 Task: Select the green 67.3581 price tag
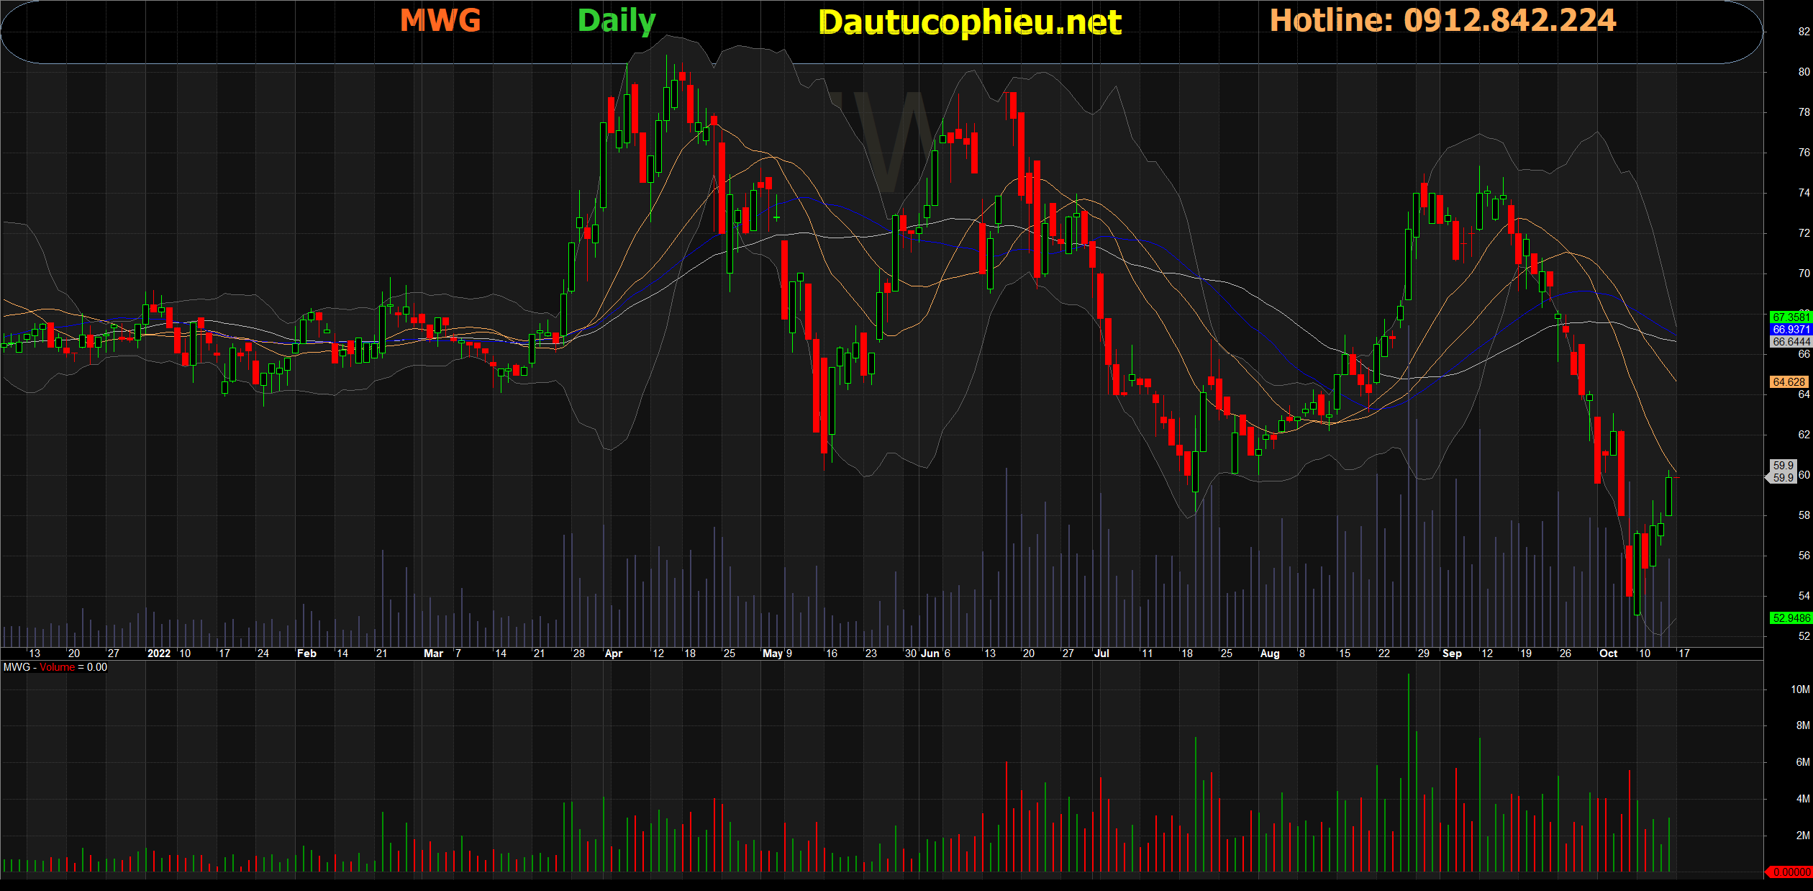click(x=1790, y=317)
